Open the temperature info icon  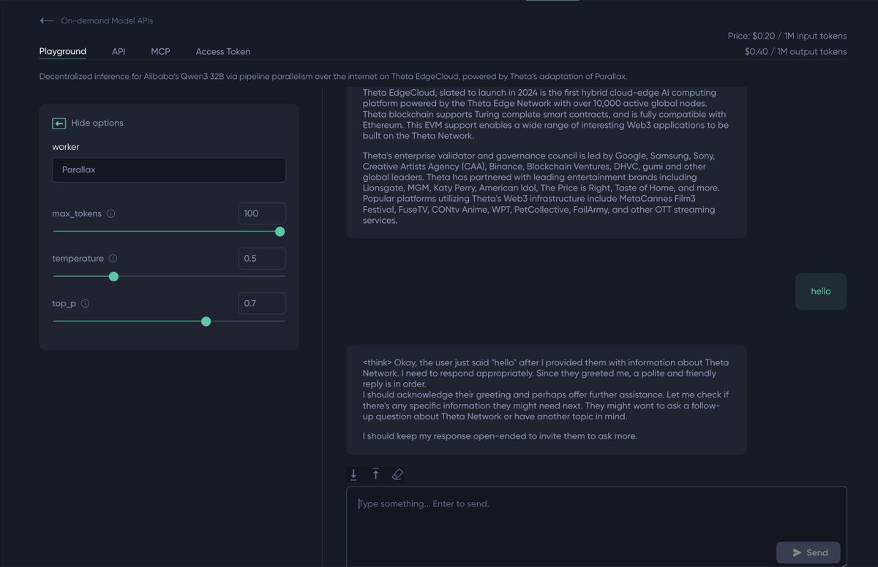[x=113, y=259]
